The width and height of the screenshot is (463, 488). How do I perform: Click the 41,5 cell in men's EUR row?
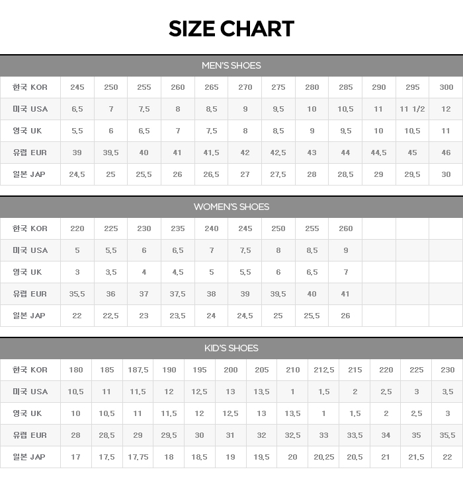click(211, 153)
